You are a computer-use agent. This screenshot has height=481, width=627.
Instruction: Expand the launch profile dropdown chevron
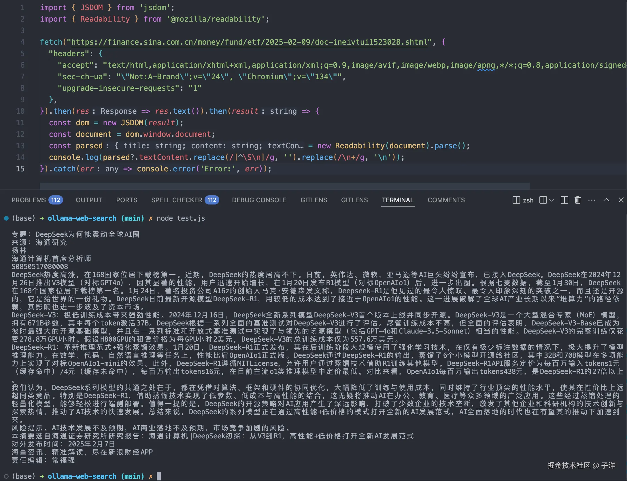coord(552,200)
